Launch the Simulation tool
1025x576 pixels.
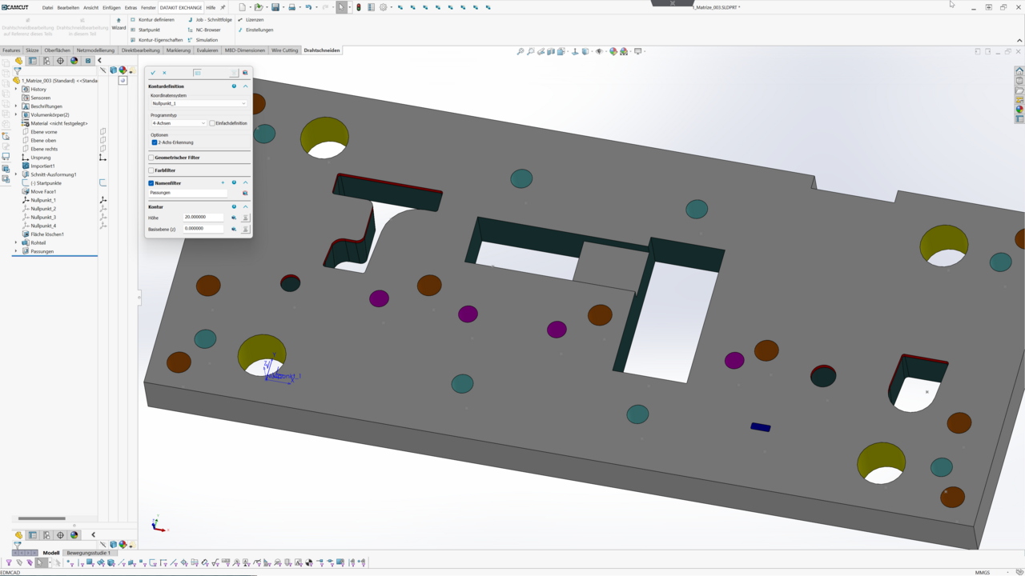[x=206, y=40]
